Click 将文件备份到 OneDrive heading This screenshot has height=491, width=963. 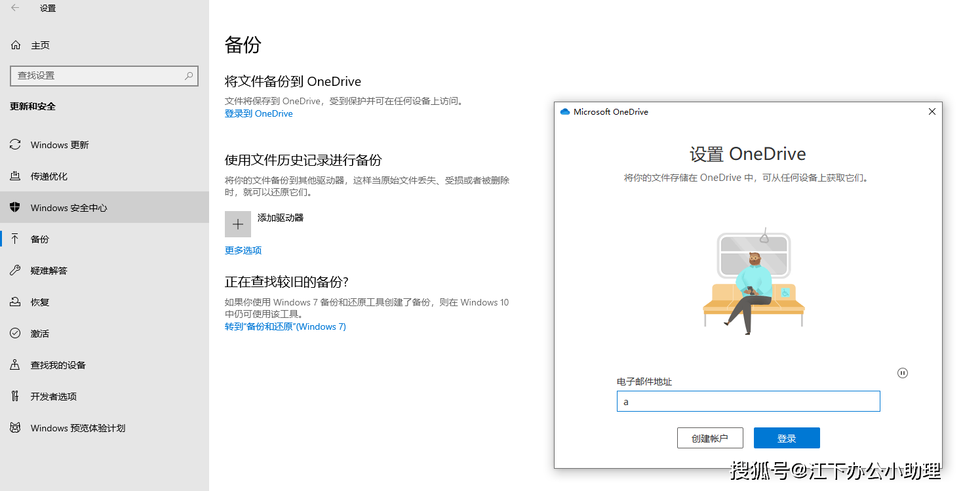(x=293, y=81)
